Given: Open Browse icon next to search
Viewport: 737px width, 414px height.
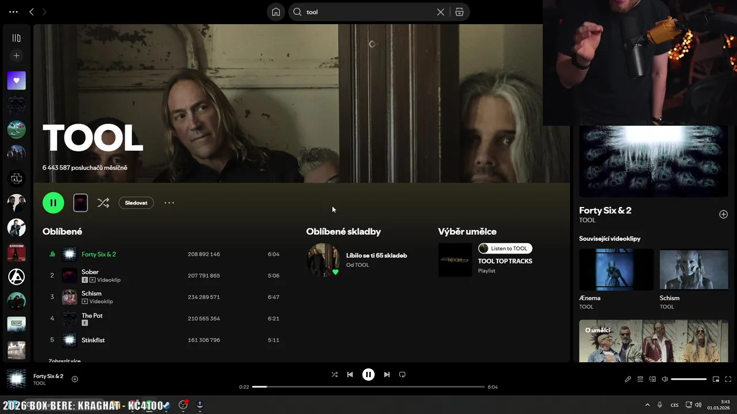Looking at the screenshot, I should (459, 12).
